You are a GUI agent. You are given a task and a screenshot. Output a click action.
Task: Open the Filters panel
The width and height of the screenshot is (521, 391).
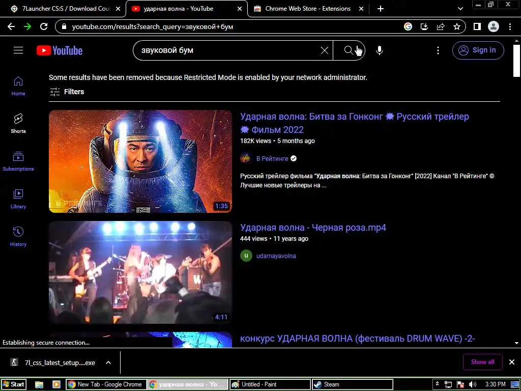[x=67, y=92]
